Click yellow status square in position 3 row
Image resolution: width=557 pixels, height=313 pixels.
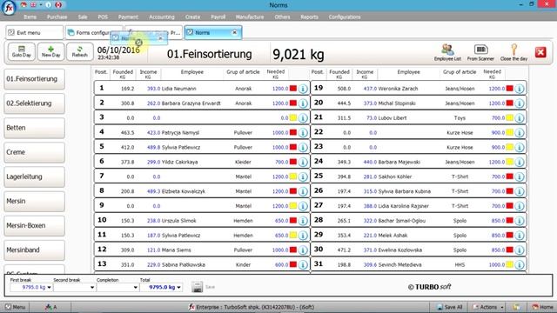293,118
